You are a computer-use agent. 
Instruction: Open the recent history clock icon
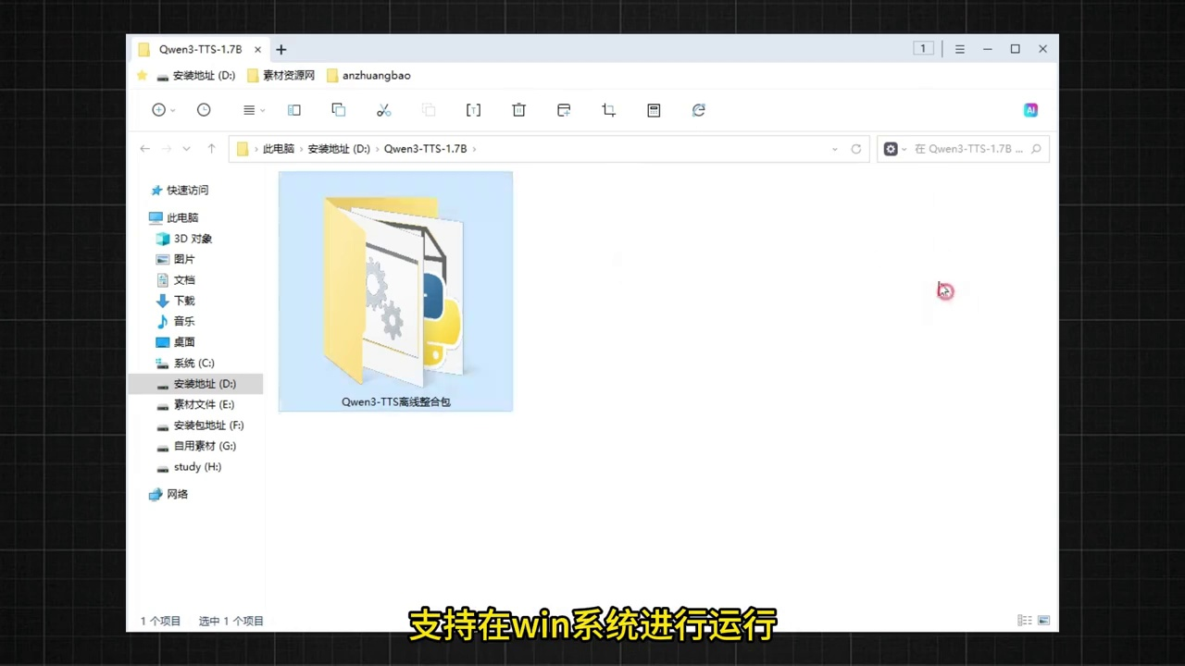(204, 110)
